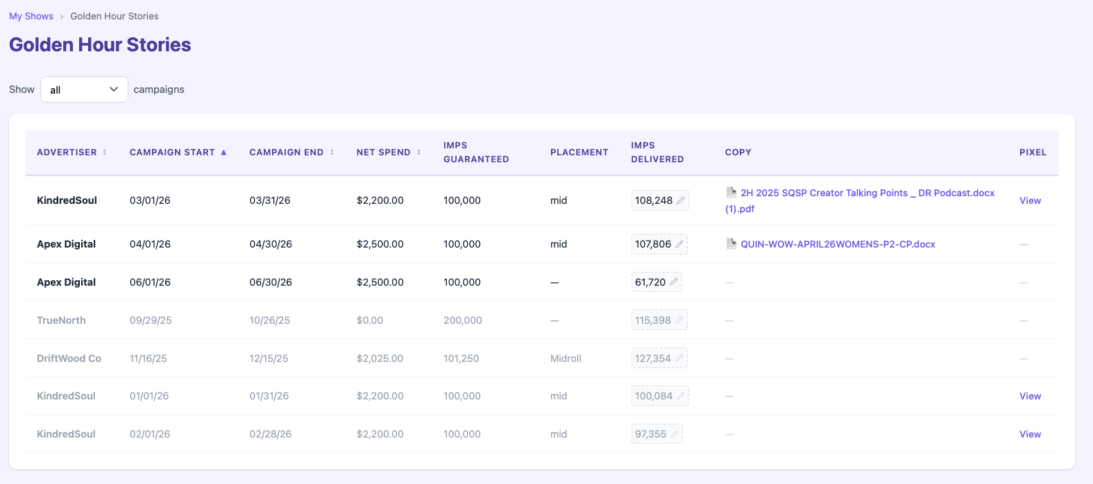This screenshot has width=1093, height=484.
Task: Click document icon for SQSP Creator Talking Points
Action: click(x=731, y=192)
